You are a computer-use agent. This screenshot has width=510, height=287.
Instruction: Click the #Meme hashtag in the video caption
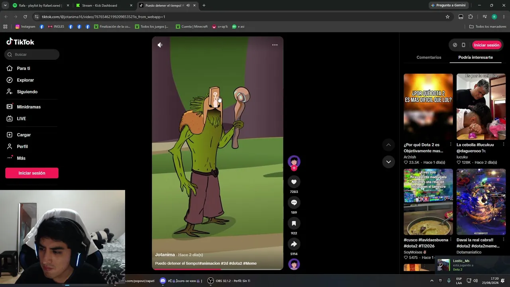click(x=250, y=263)
